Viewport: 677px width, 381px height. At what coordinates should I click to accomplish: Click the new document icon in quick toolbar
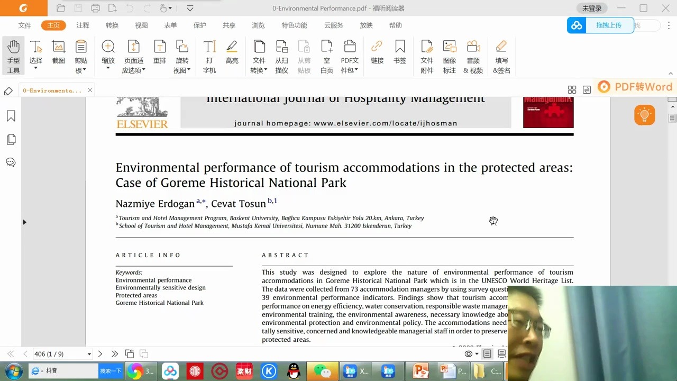click(x=113, y=8)
